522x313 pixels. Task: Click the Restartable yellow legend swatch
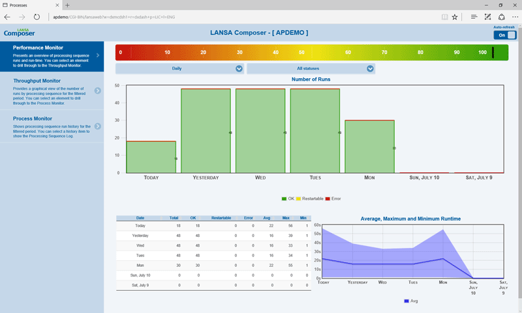[x=298, y=199]
